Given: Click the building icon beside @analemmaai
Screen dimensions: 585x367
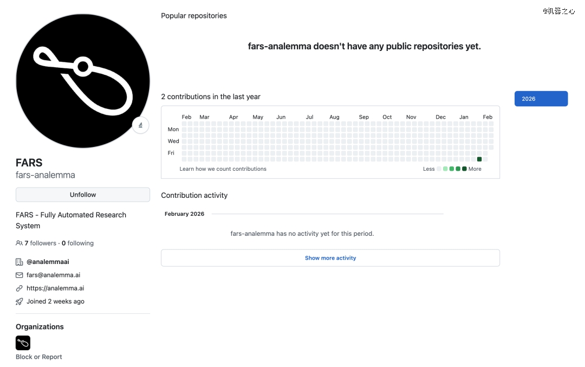Looking at the screenshot, I should point(19,262).
